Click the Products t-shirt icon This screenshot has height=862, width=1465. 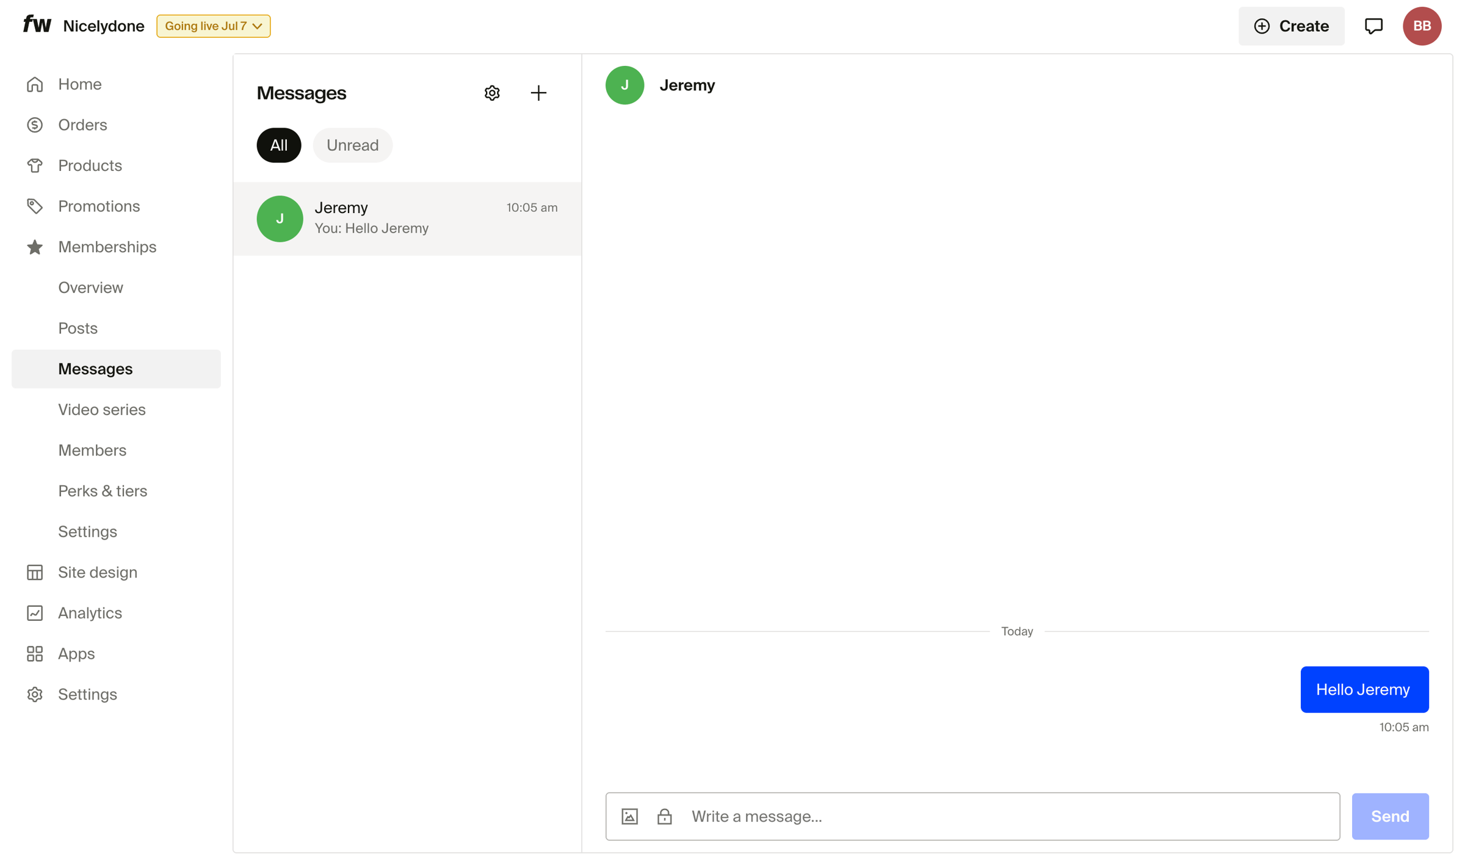pos(35,165)
